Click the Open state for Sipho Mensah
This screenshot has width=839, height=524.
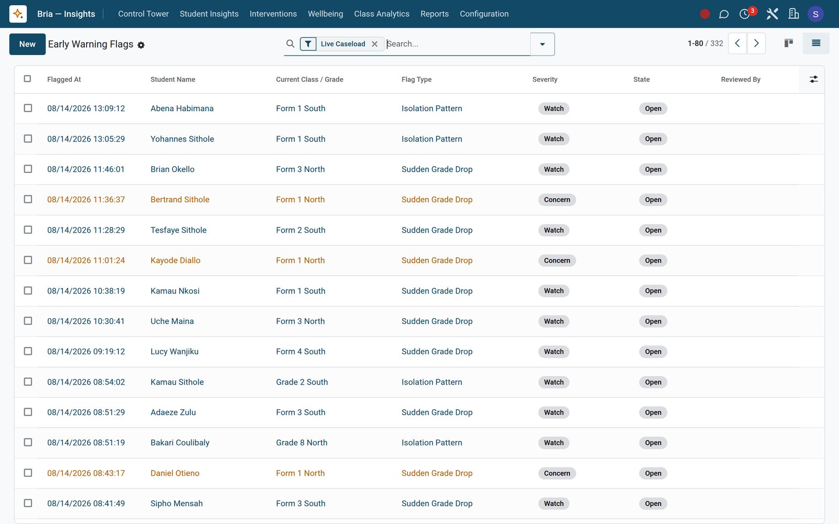coord(653,504)
